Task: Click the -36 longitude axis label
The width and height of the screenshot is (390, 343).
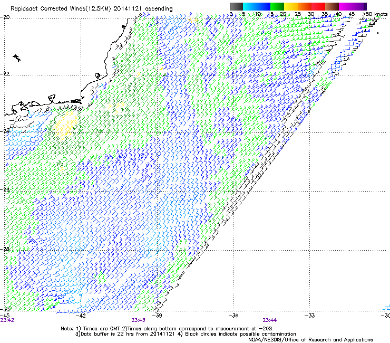Action: pyautogui.click(x=233, y=316)
